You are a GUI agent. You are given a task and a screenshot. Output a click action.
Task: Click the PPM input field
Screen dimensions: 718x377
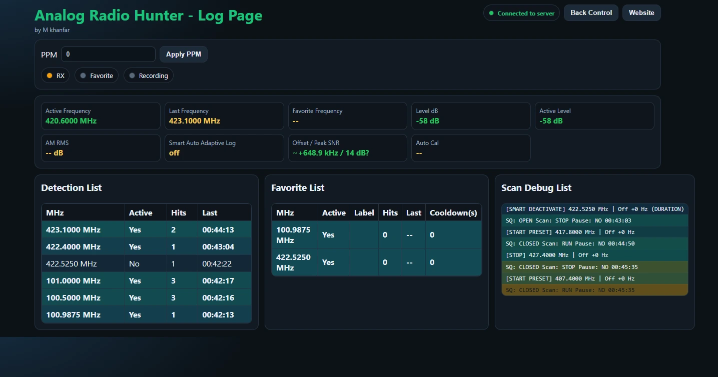click(108, 54)
